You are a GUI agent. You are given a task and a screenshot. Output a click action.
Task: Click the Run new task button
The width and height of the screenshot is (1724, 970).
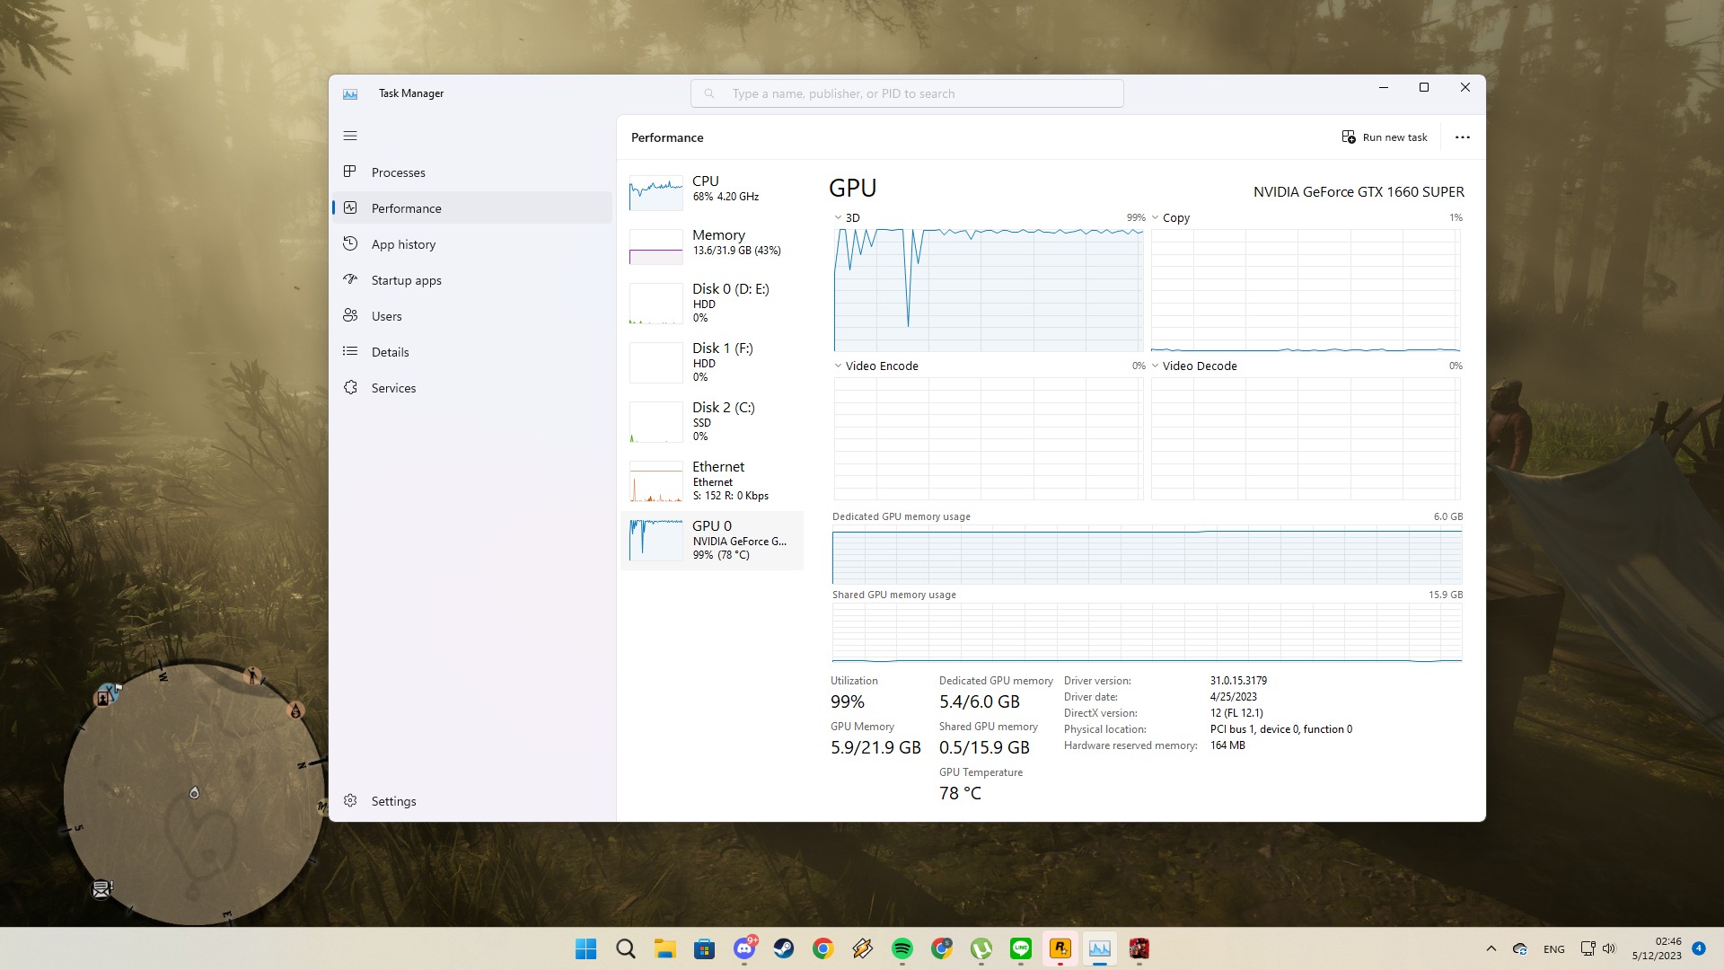[1385, 137]
